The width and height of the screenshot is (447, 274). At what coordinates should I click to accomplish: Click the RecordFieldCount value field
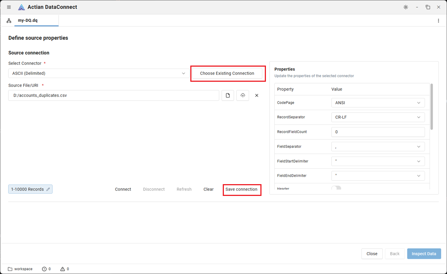[378, 132]
